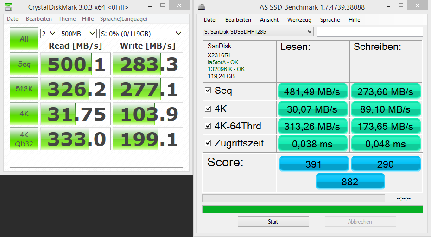Click the full green progress bar
431x237 pixels.
(312, 209)
